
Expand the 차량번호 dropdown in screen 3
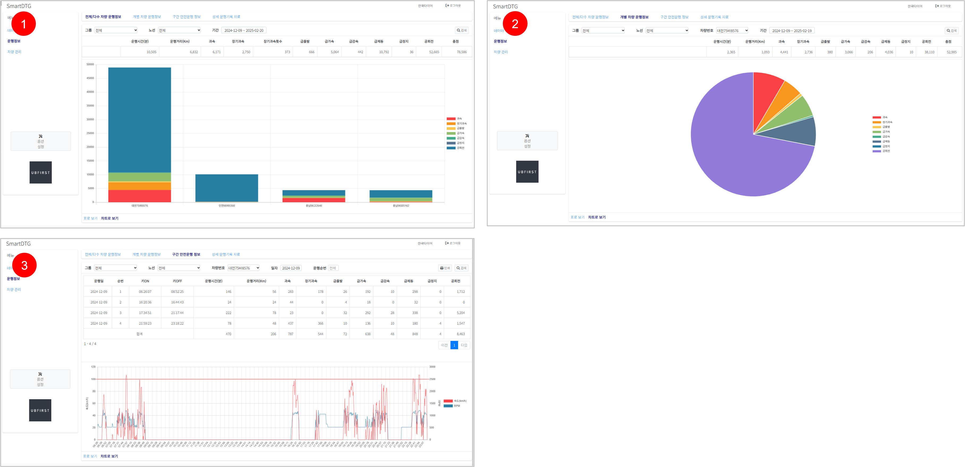point(244,268)
